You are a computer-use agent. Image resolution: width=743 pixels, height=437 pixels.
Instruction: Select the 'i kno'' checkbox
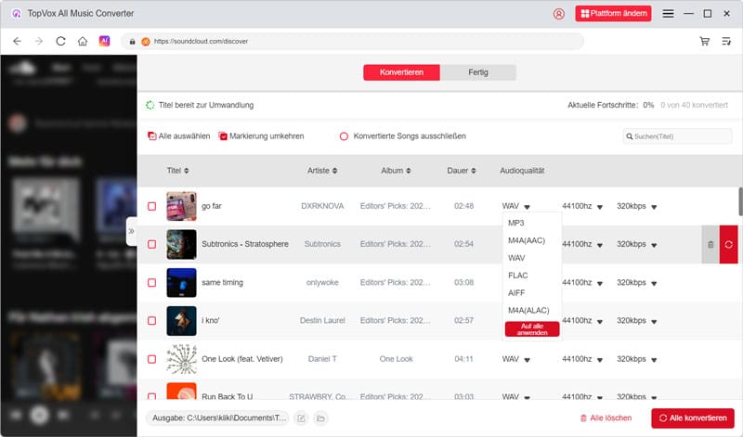151,320
